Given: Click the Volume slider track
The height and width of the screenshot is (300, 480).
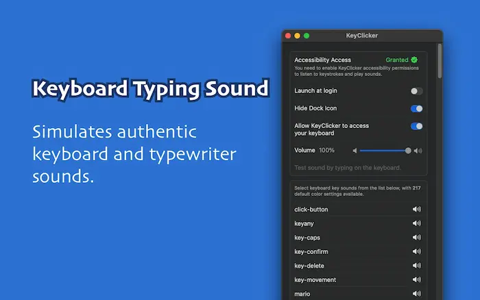Looking at the screenshot, I should pos(383,151).
